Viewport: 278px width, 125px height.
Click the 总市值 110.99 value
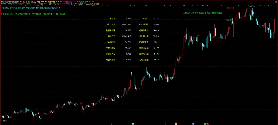pyautogui.click(x=41, y=2)
